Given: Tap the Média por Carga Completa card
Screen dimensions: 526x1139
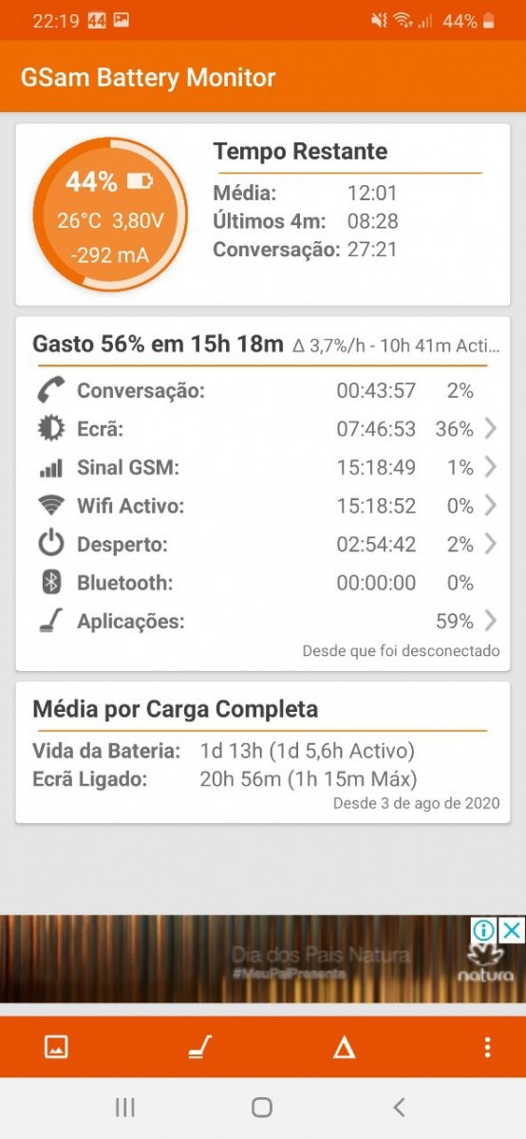Looking at the screenshot, I should click(263, 752).
